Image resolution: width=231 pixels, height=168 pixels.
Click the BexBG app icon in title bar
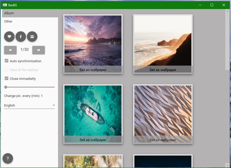pos(5,5)
